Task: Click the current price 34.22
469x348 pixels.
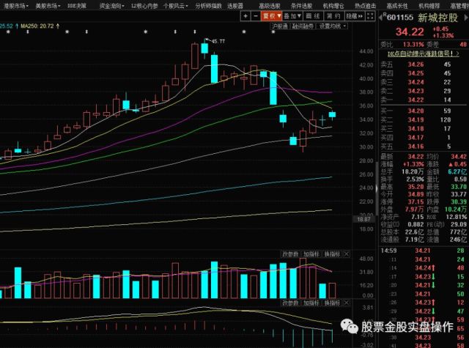Action: pyautogui.click(x=410, y=32)
